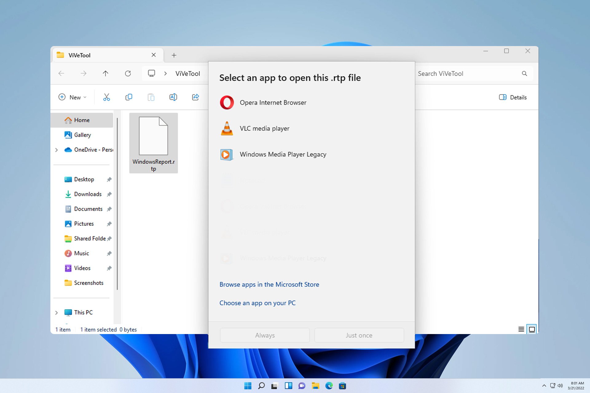Select the ViVeTool tab
The height and width of the screenshot is (393, 590).
pos(108,55)
